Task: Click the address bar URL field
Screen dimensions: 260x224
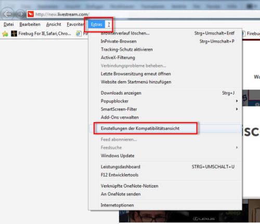Action: (139, 14)
